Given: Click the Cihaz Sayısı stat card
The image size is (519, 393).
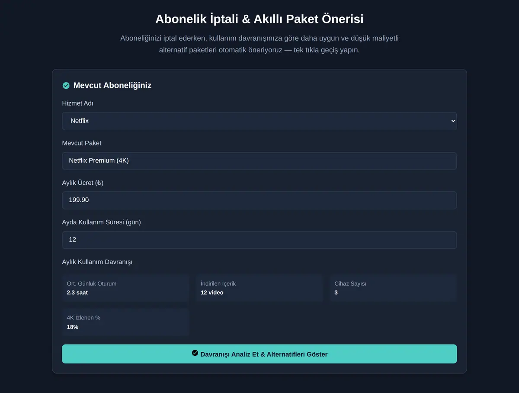Looking at the screenshot, I should click(393, 288).
